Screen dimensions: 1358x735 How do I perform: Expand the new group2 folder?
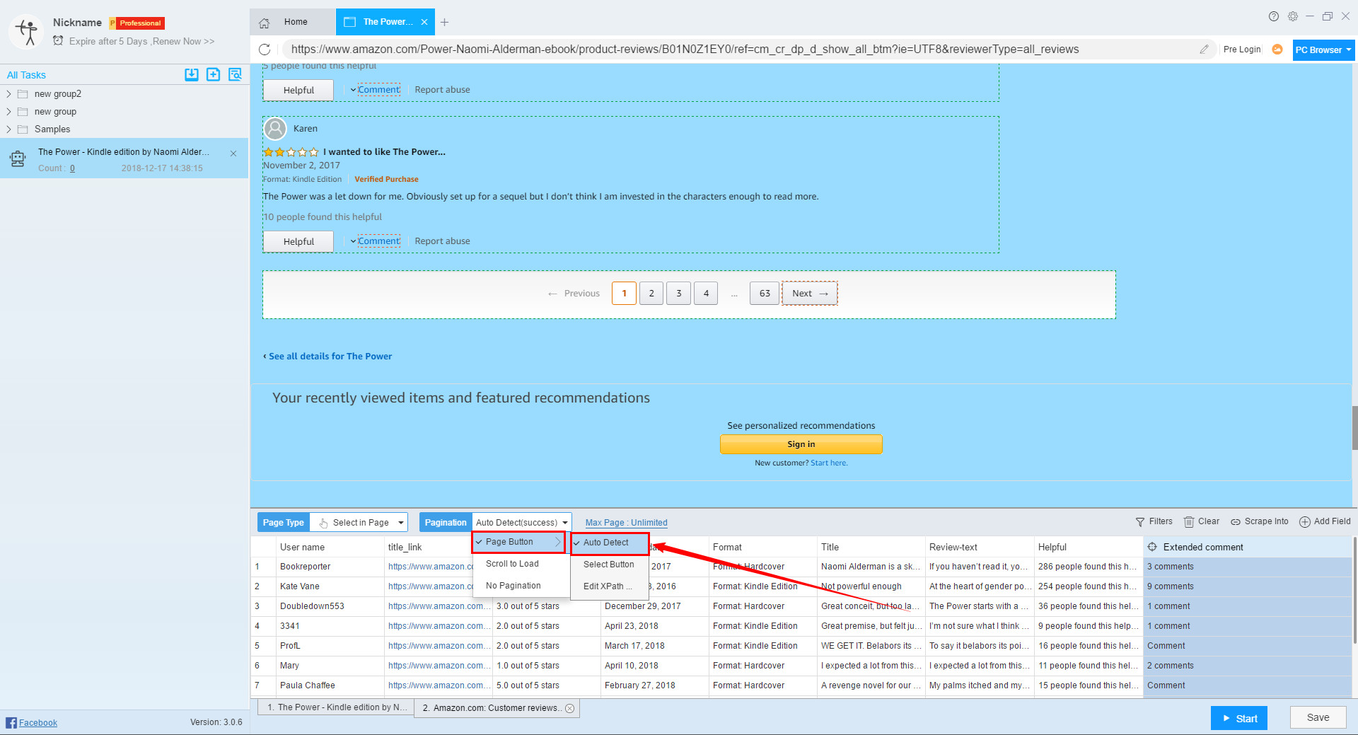pos(8,93)
